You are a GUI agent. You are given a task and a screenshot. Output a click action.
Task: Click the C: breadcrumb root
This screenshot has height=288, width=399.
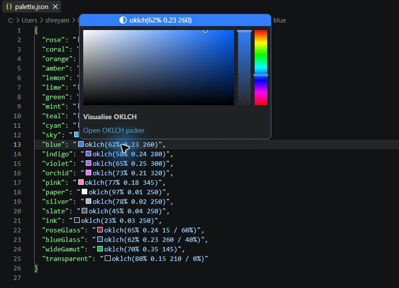tap(11, 20)
